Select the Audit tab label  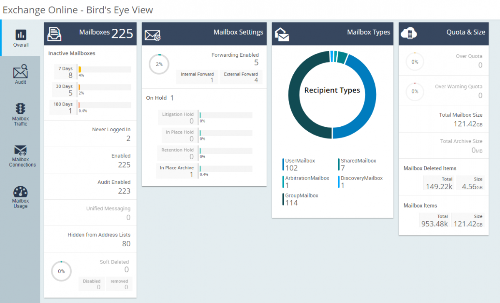coord(20,82)
